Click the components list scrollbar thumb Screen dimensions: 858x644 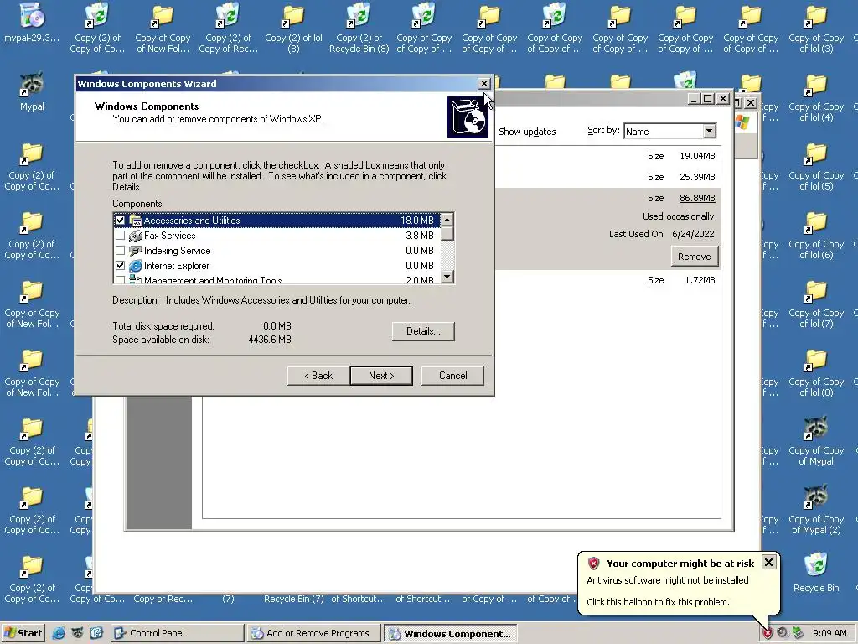point(447,234)
